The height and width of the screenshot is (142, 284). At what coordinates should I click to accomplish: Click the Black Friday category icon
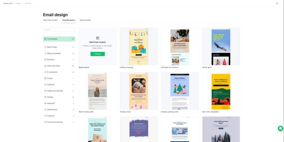[45, 47]
